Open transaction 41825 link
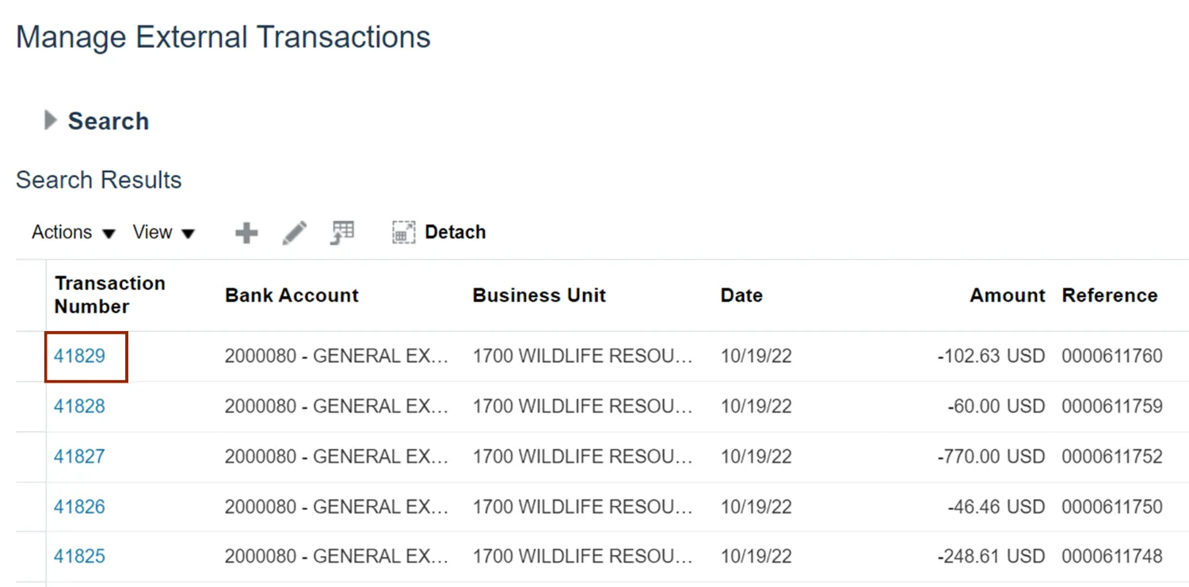1189x587 pixels. pyautogui.click(x=79, y=557)
